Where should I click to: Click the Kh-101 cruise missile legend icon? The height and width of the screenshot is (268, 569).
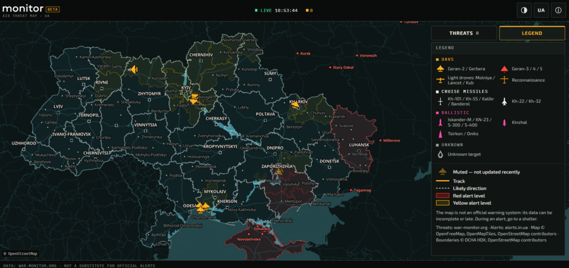[x=441, y=101]
